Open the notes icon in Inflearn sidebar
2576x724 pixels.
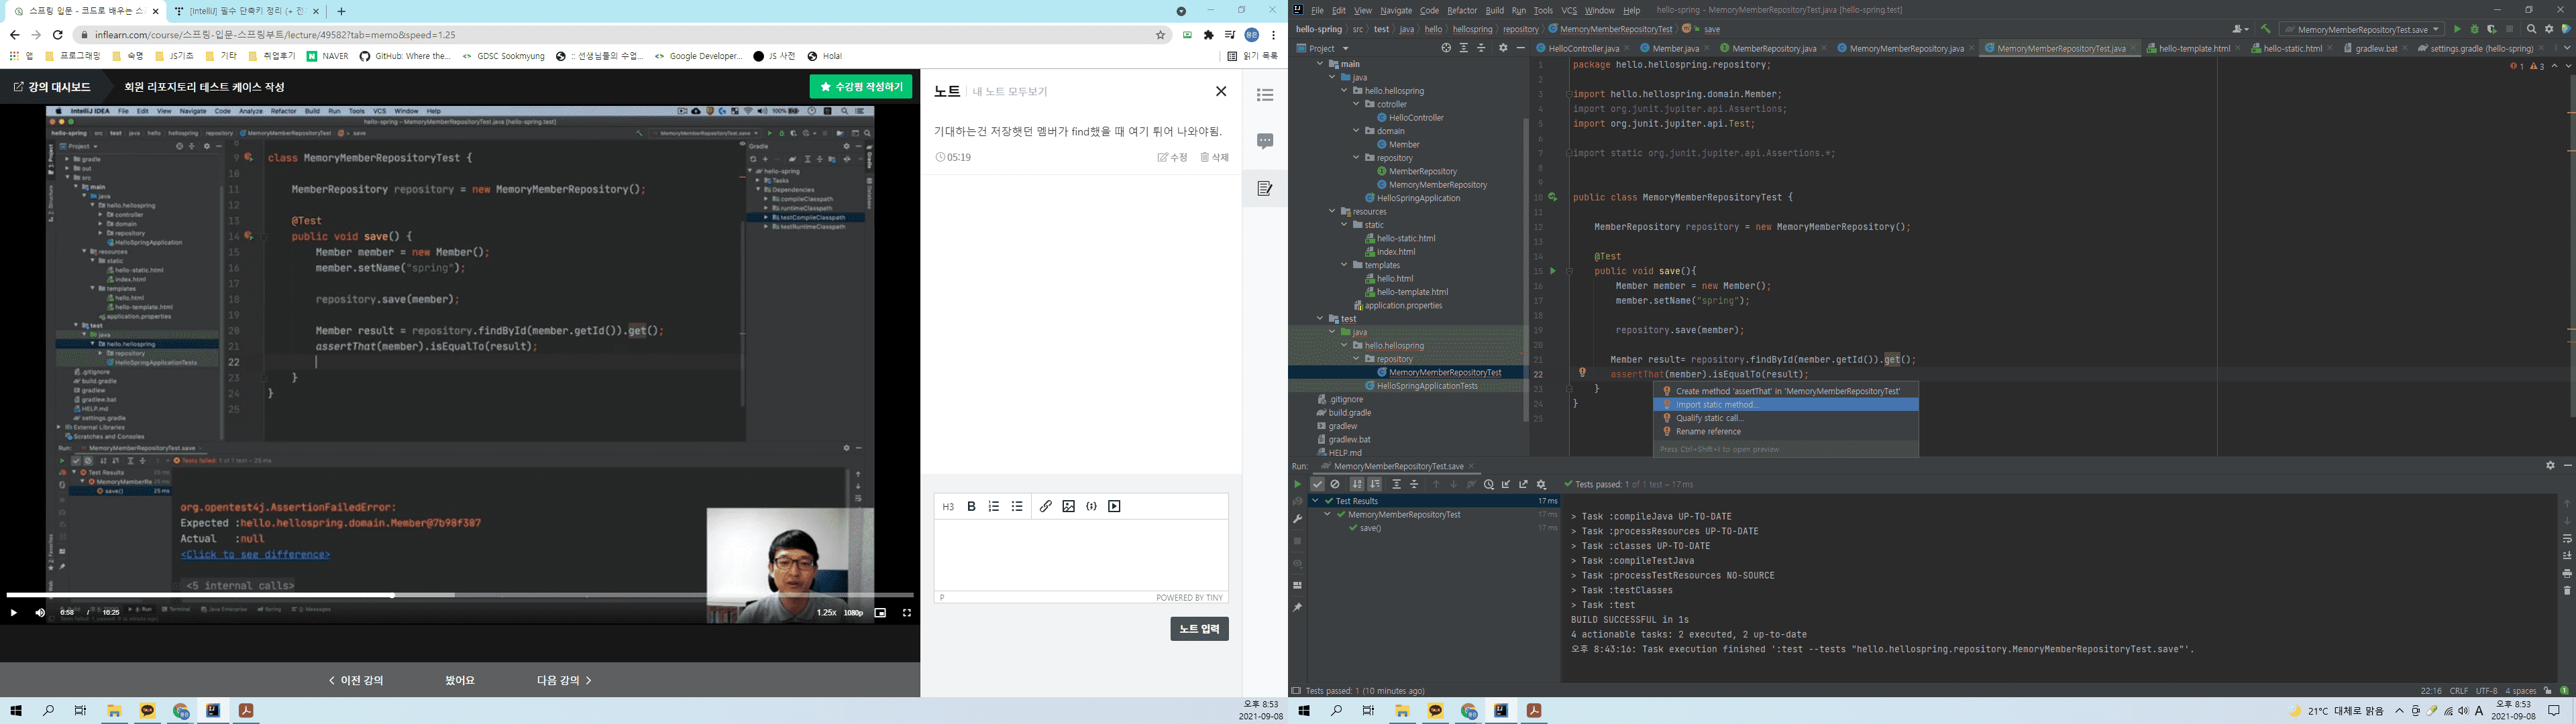click(x=1265, y=188)
